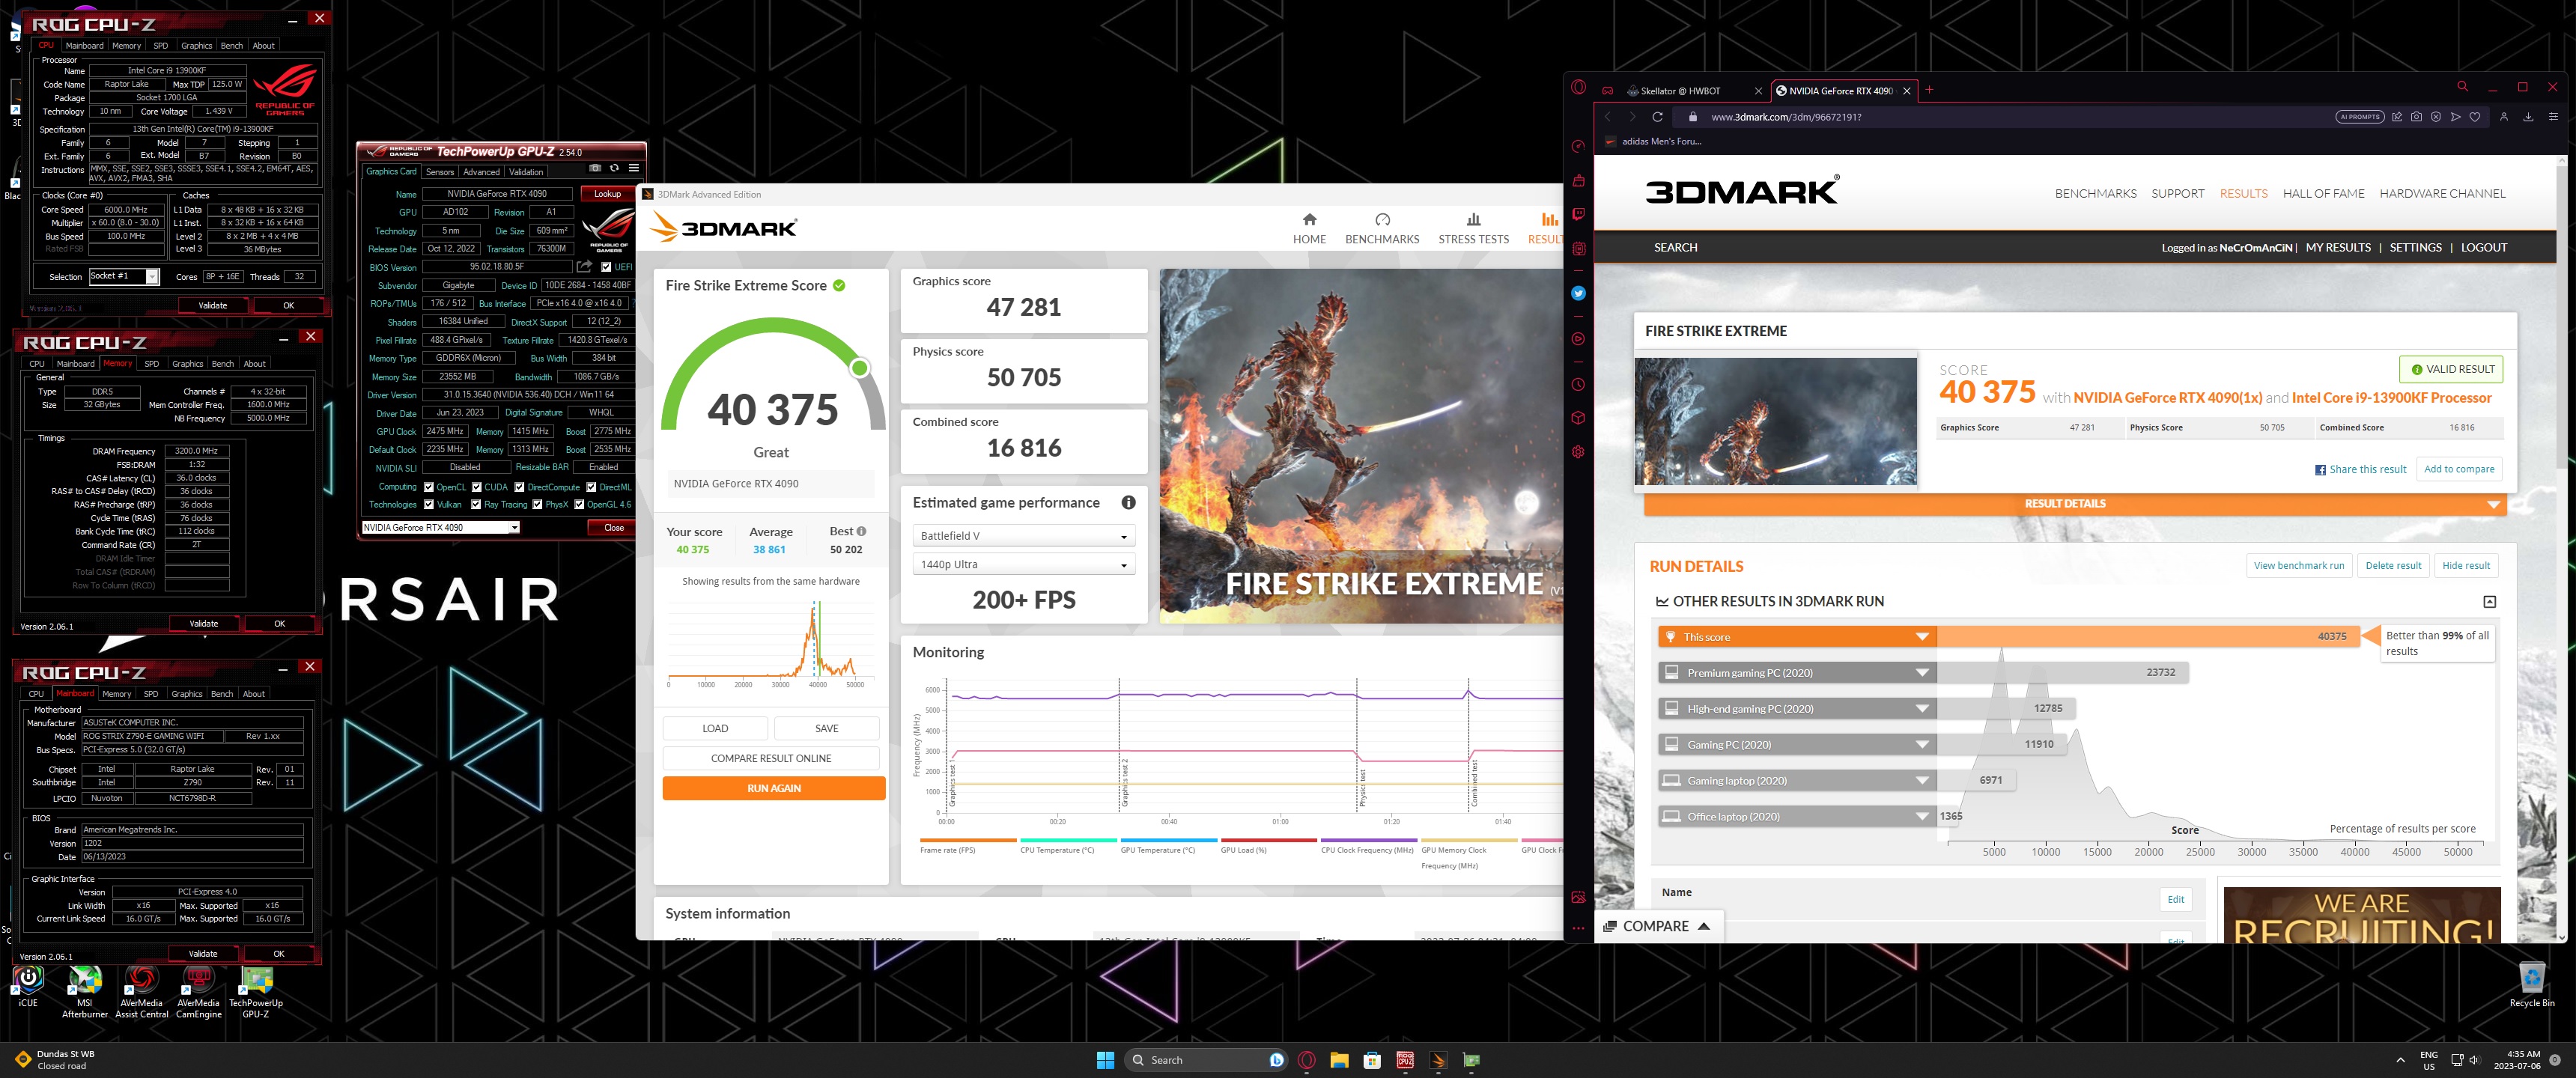Toggle DirectCompute checkbox in GPU-Z
Image resolution: width=2576 pixels, height=1078 pixels.
click(x=519, y=488)
